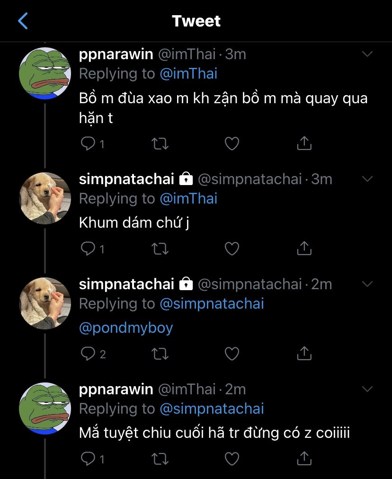392x479 pixels.
Task: Retweet the "Khum dám chứ j" tweet
Action: click(x=160, y=248)
